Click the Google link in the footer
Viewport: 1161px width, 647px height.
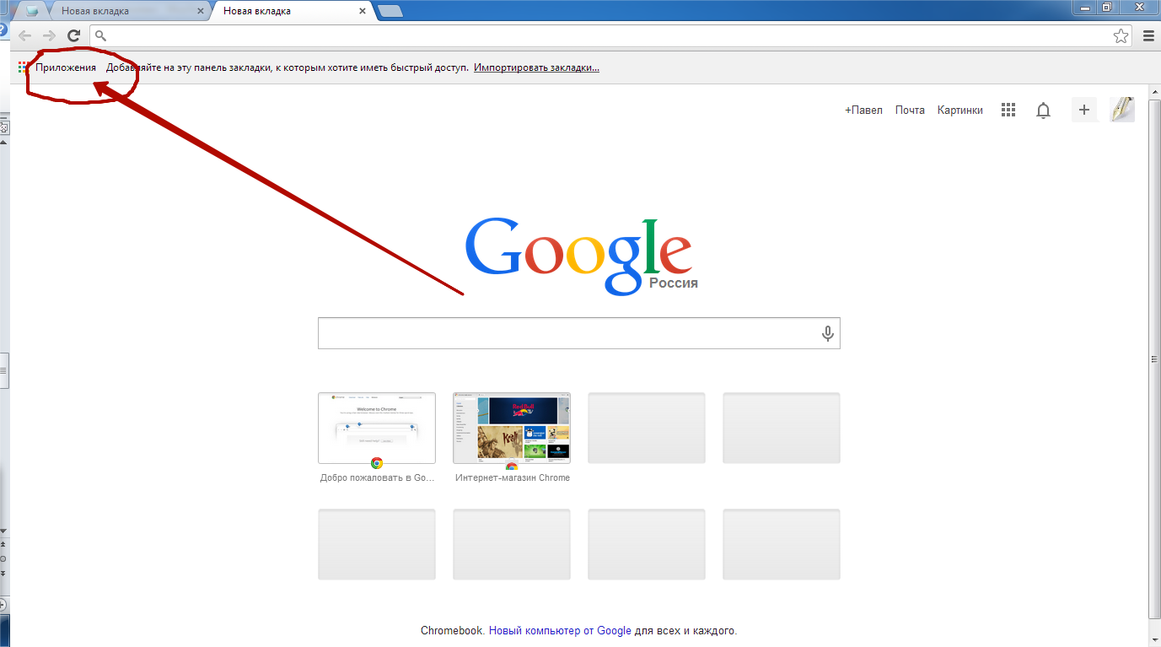pyautogui.click(x=614, y=630)
